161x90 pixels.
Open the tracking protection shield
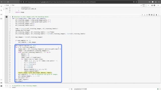tap(21, 2)
